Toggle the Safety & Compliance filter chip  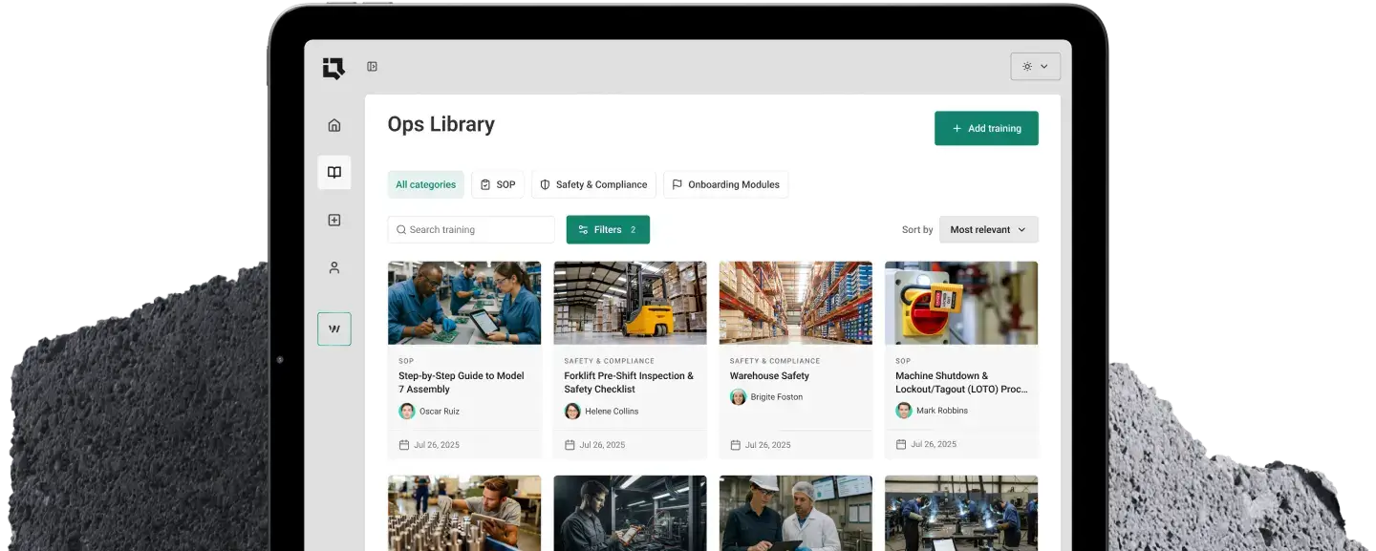[x=592, y=184]
